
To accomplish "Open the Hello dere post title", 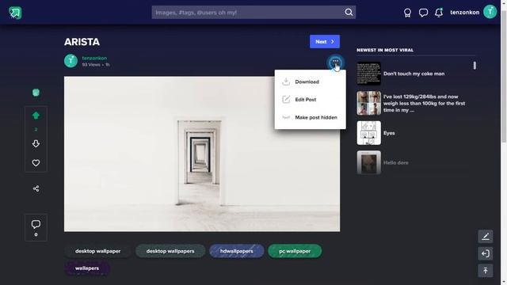I will coord(396,163).
